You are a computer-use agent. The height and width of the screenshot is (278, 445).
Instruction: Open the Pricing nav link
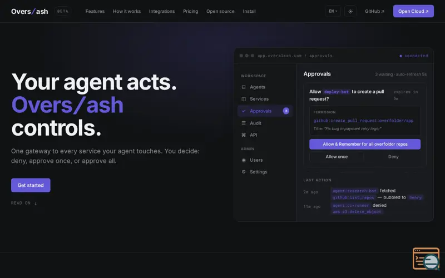190,11
